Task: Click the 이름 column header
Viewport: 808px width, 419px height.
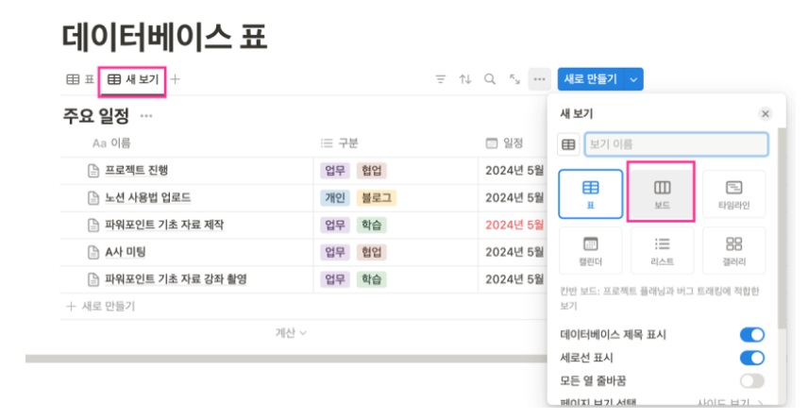Action: click(111, 143)
